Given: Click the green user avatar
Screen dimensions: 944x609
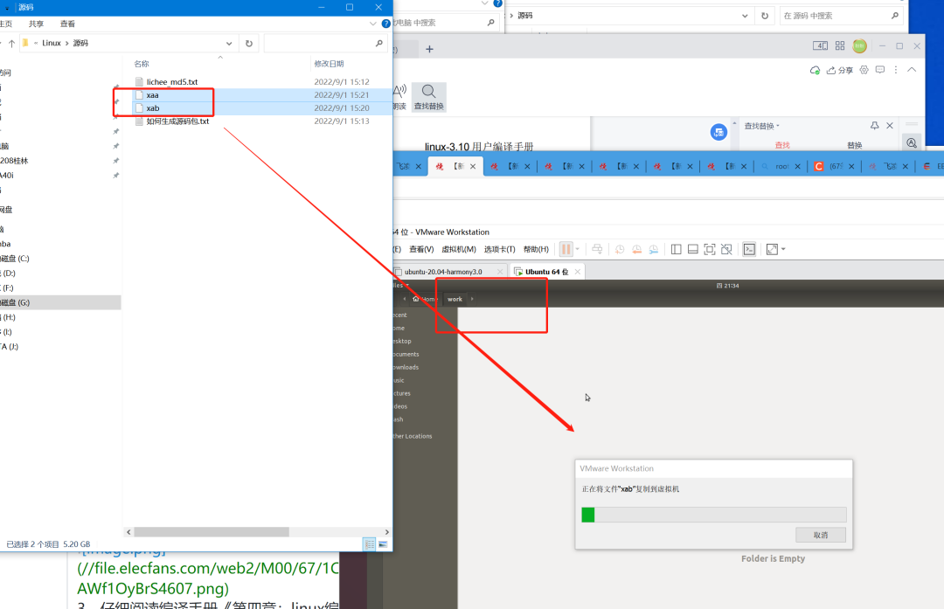Looking at the screenshot, I should coord(859,45).
